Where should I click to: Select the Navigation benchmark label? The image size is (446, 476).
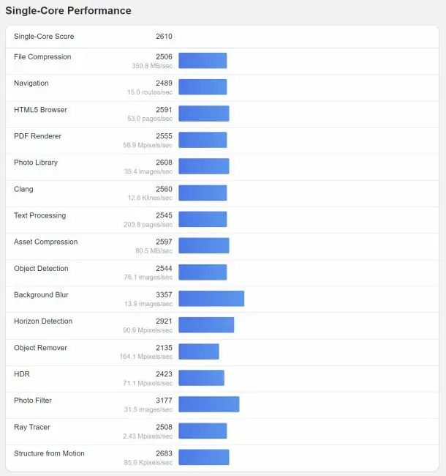coord(31,83)
